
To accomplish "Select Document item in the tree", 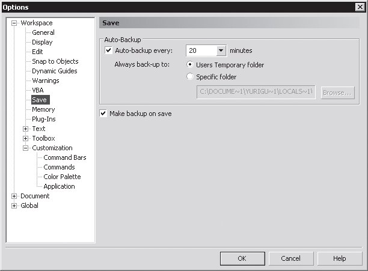I will [35, 196].
